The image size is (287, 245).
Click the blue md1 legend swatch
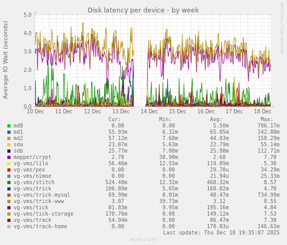(x=9, y=132)
